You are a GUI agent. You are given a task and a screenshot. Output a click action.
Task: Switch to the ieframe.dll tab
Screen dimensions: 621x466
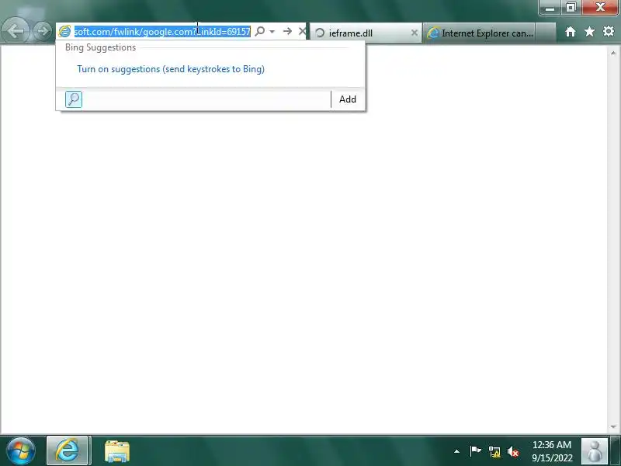point(365,33)
